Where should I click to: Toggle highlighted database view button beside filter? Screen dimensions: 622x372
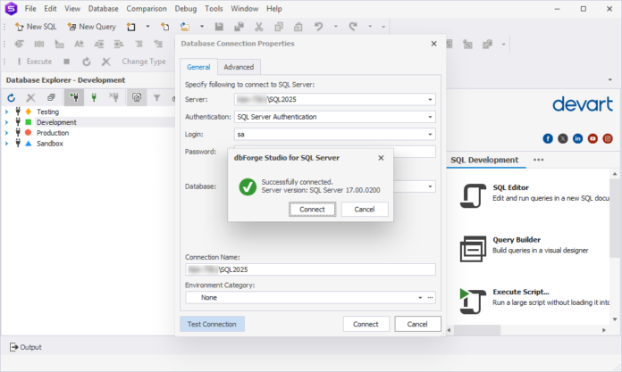point(137,97)
